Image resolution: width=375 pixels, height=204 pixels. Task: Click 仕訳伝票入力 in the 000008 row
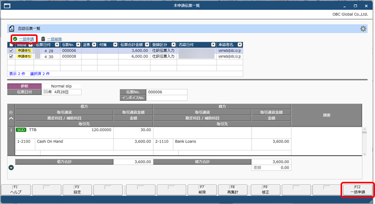(x=163, y=57)
